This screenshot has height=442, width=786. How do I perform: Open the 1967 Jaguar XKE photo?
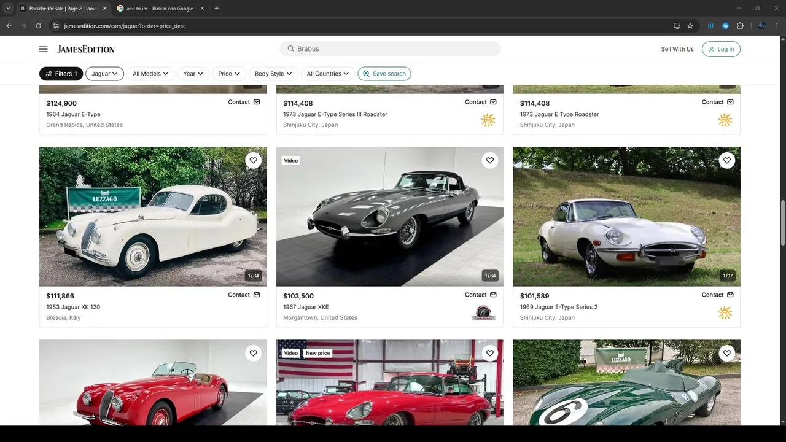click(390, 217)
